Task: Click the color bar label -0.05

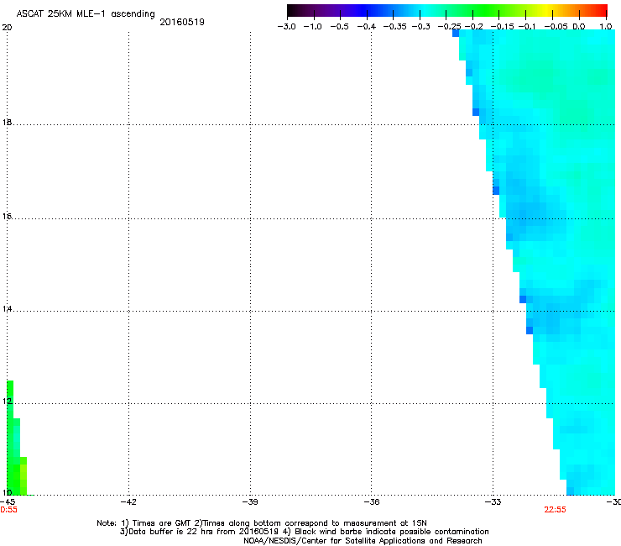Action: (556, 27)
